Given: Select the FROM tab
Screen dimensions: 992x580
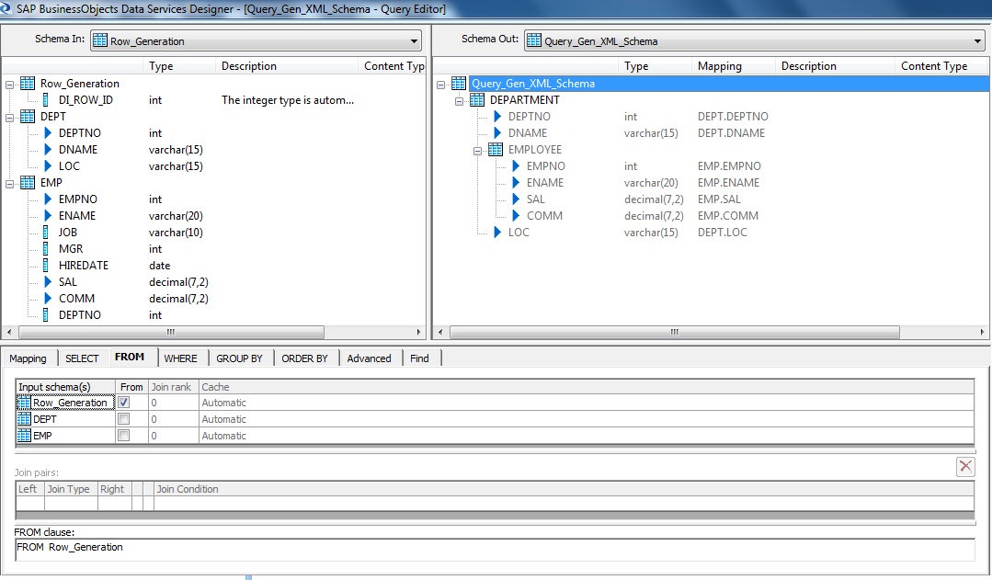Looking at the screenshot, I should coord(130,358).
